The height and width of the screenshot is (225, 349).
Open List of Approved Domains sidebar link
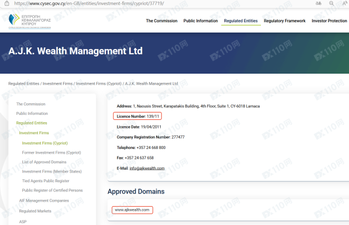click(x=44, y=162)
